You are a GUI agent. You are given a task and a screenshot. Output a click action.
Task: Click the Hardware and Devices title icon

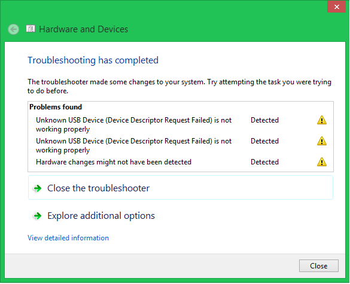pyautogui.click(x=31, y=29)
